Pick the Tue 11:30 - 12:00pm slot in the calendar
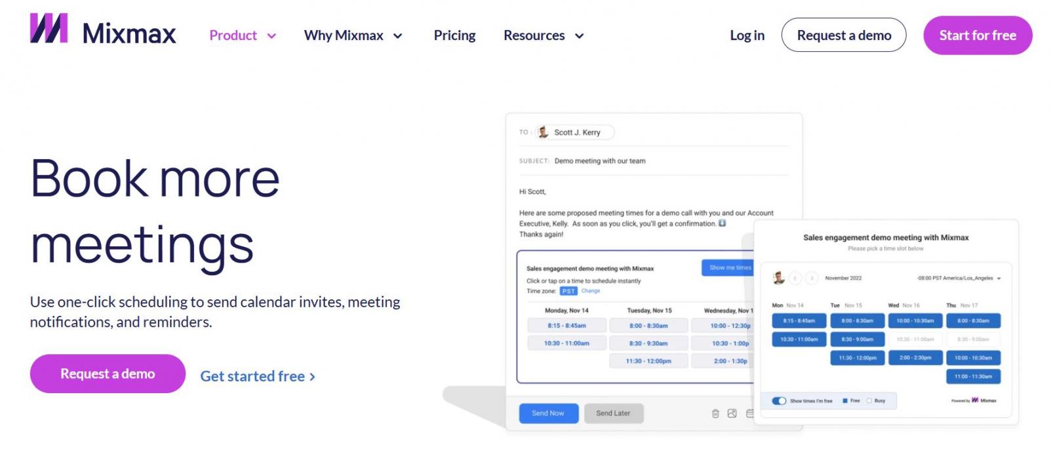 (x=857, y=358)
